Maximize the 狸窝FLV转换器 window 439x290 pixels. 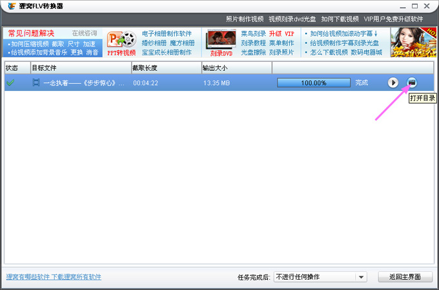point(414,6)
